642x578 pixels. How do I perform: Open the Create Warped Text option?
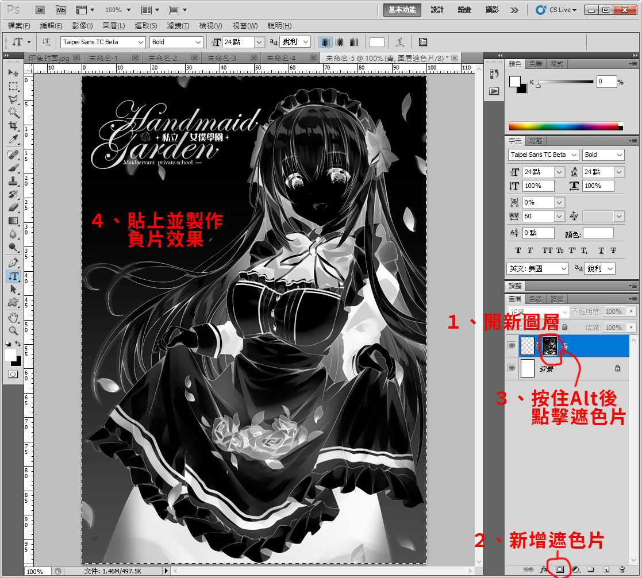400,42
